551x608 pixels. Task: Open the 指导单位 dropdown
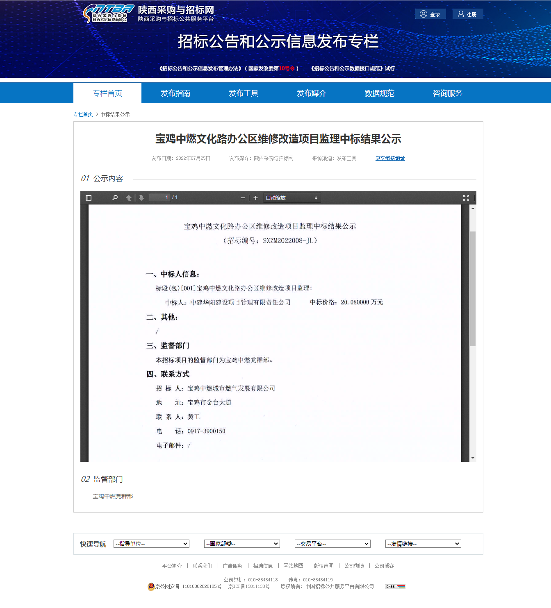click(x=151, y=544)
